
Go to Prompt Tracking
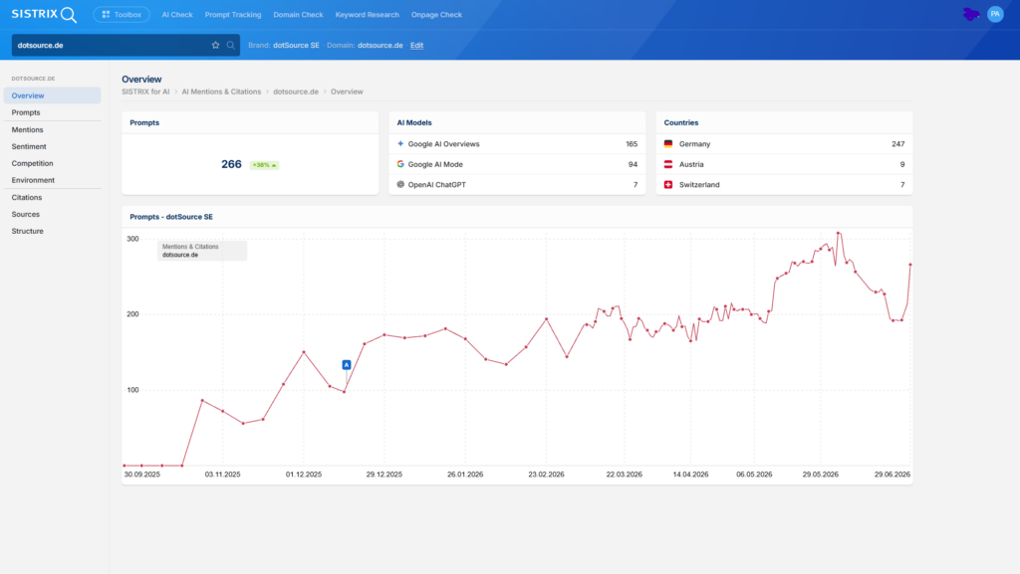(x=233, y=14)
